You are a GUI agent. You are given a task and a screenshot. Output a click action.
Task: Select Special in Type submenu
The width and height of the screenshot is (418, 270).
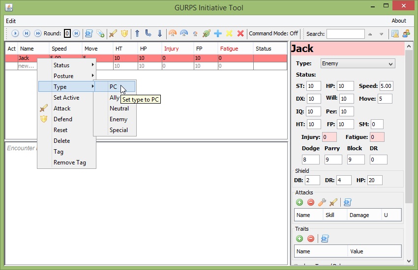click(115, 130)
